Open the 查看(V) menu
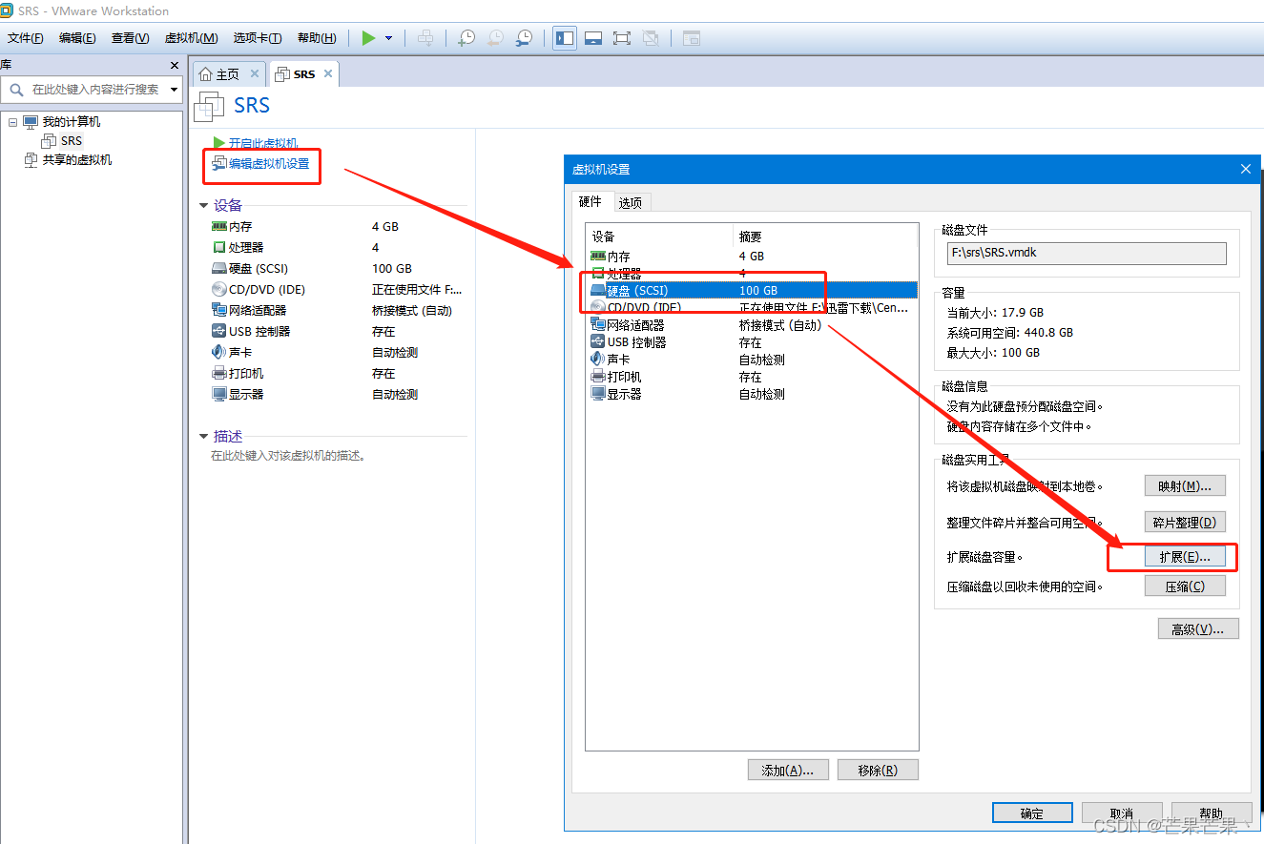 pos(130,38)
